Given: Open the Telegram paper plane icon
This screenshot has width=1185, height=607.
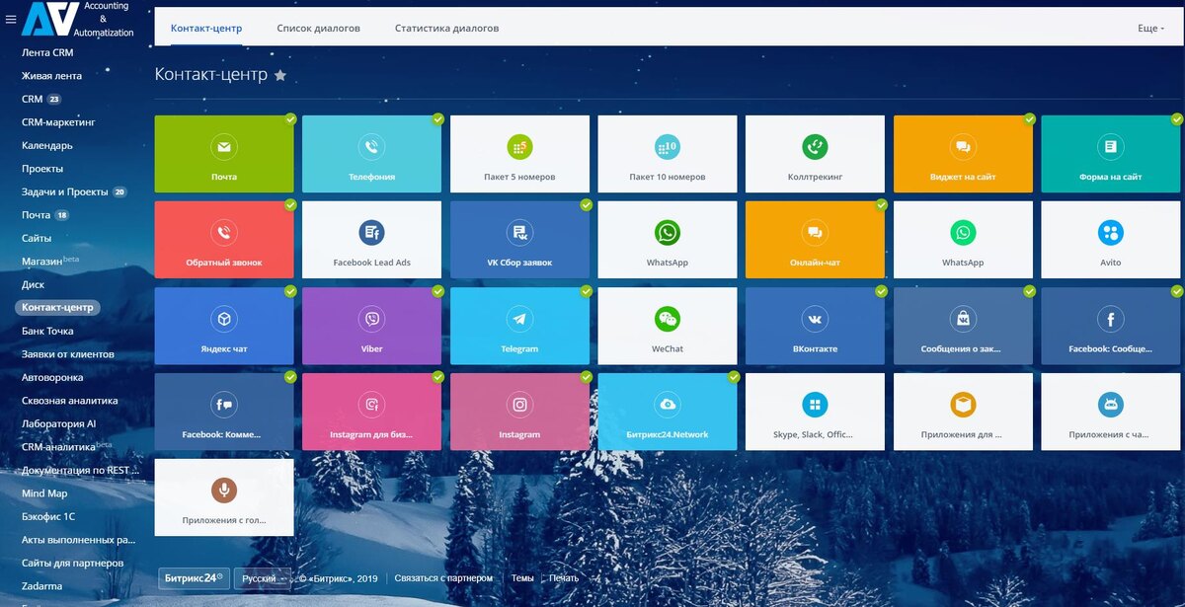Looking at the screenshot, I should [519, 319].
